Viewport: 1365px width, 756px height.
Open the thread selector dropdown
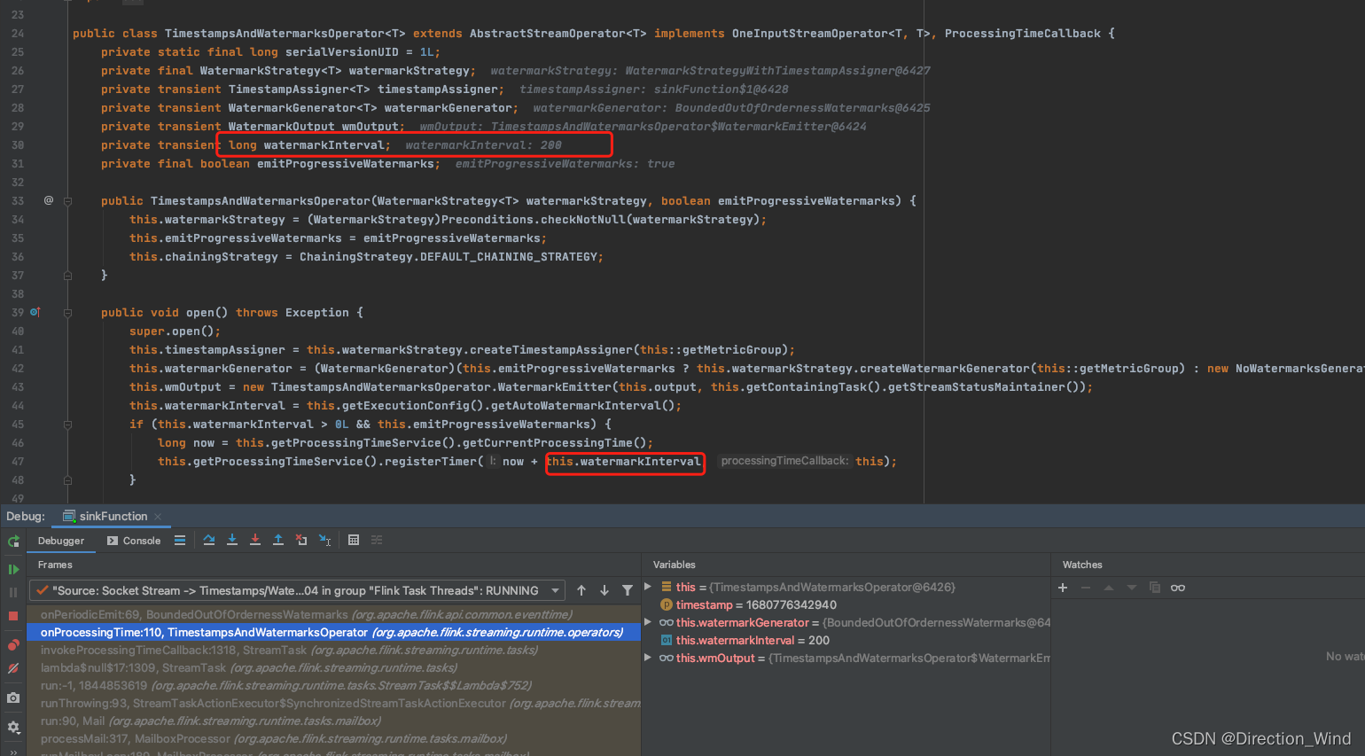tap(297, 590)
